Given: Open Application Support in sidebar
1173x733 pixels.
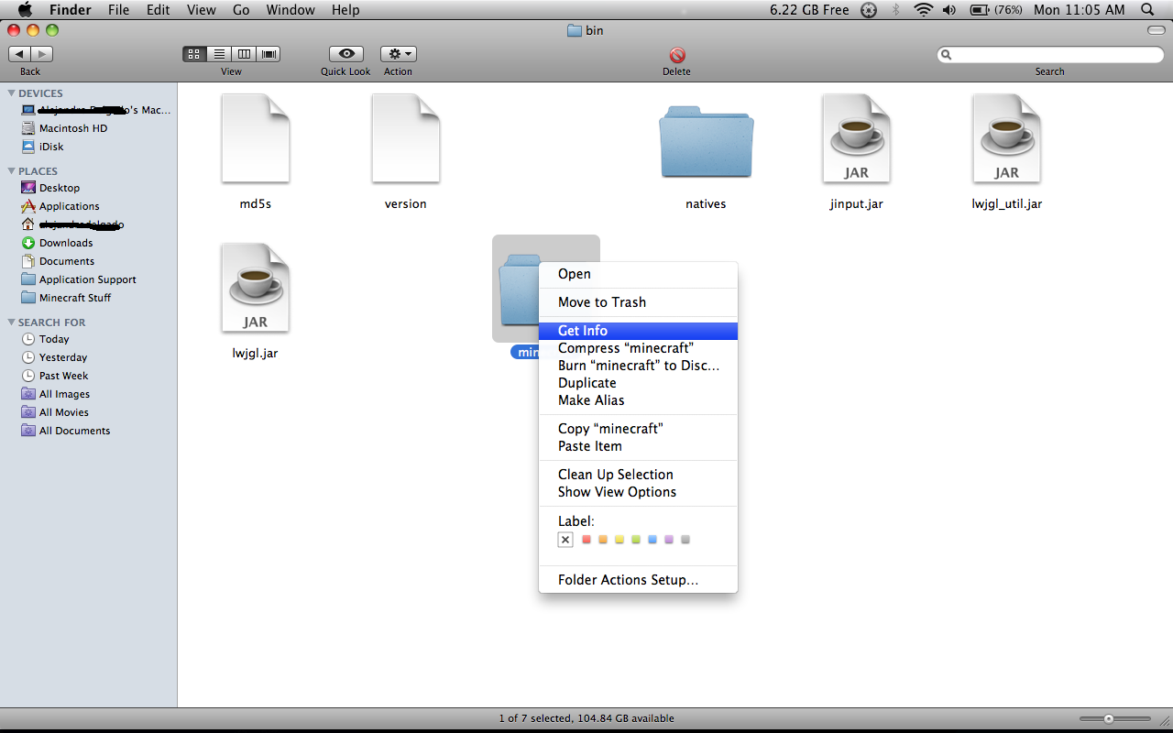Looking at the screenshot, I should (x=89, y=279).
